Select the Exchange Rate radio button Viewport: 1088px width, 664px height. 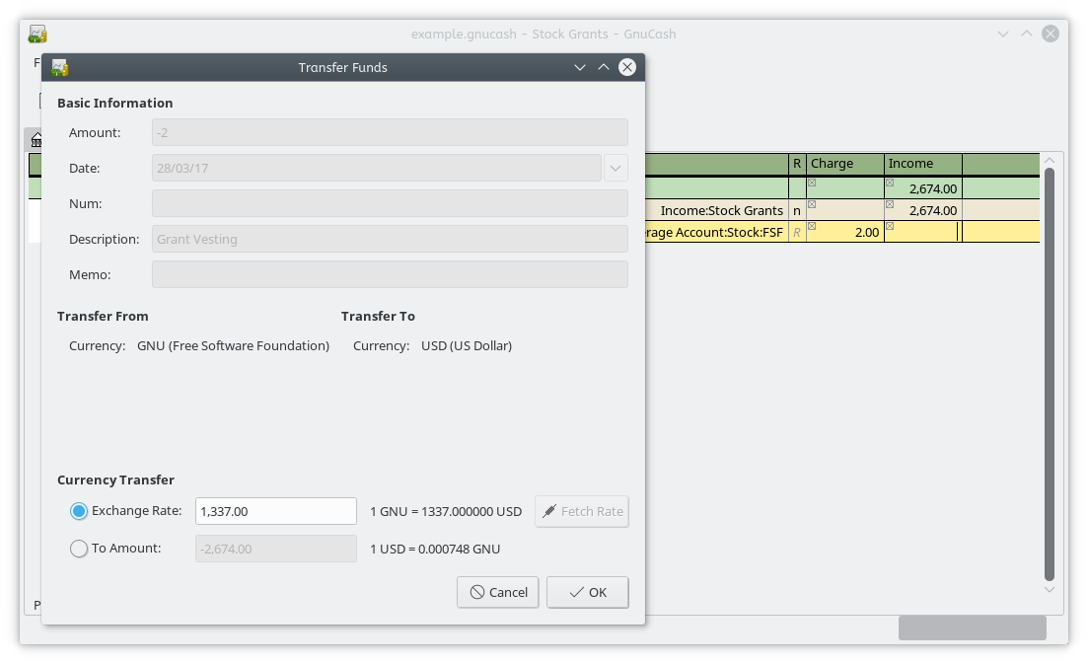coord(79,511)
